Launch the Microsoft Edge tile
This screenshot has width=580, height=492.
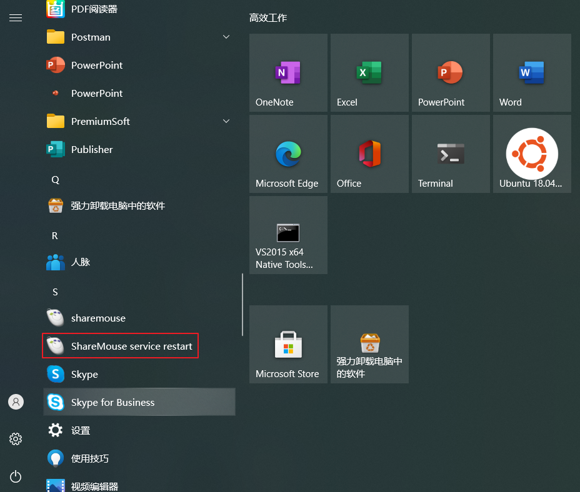pyautogui.click(x=288, y=154)
